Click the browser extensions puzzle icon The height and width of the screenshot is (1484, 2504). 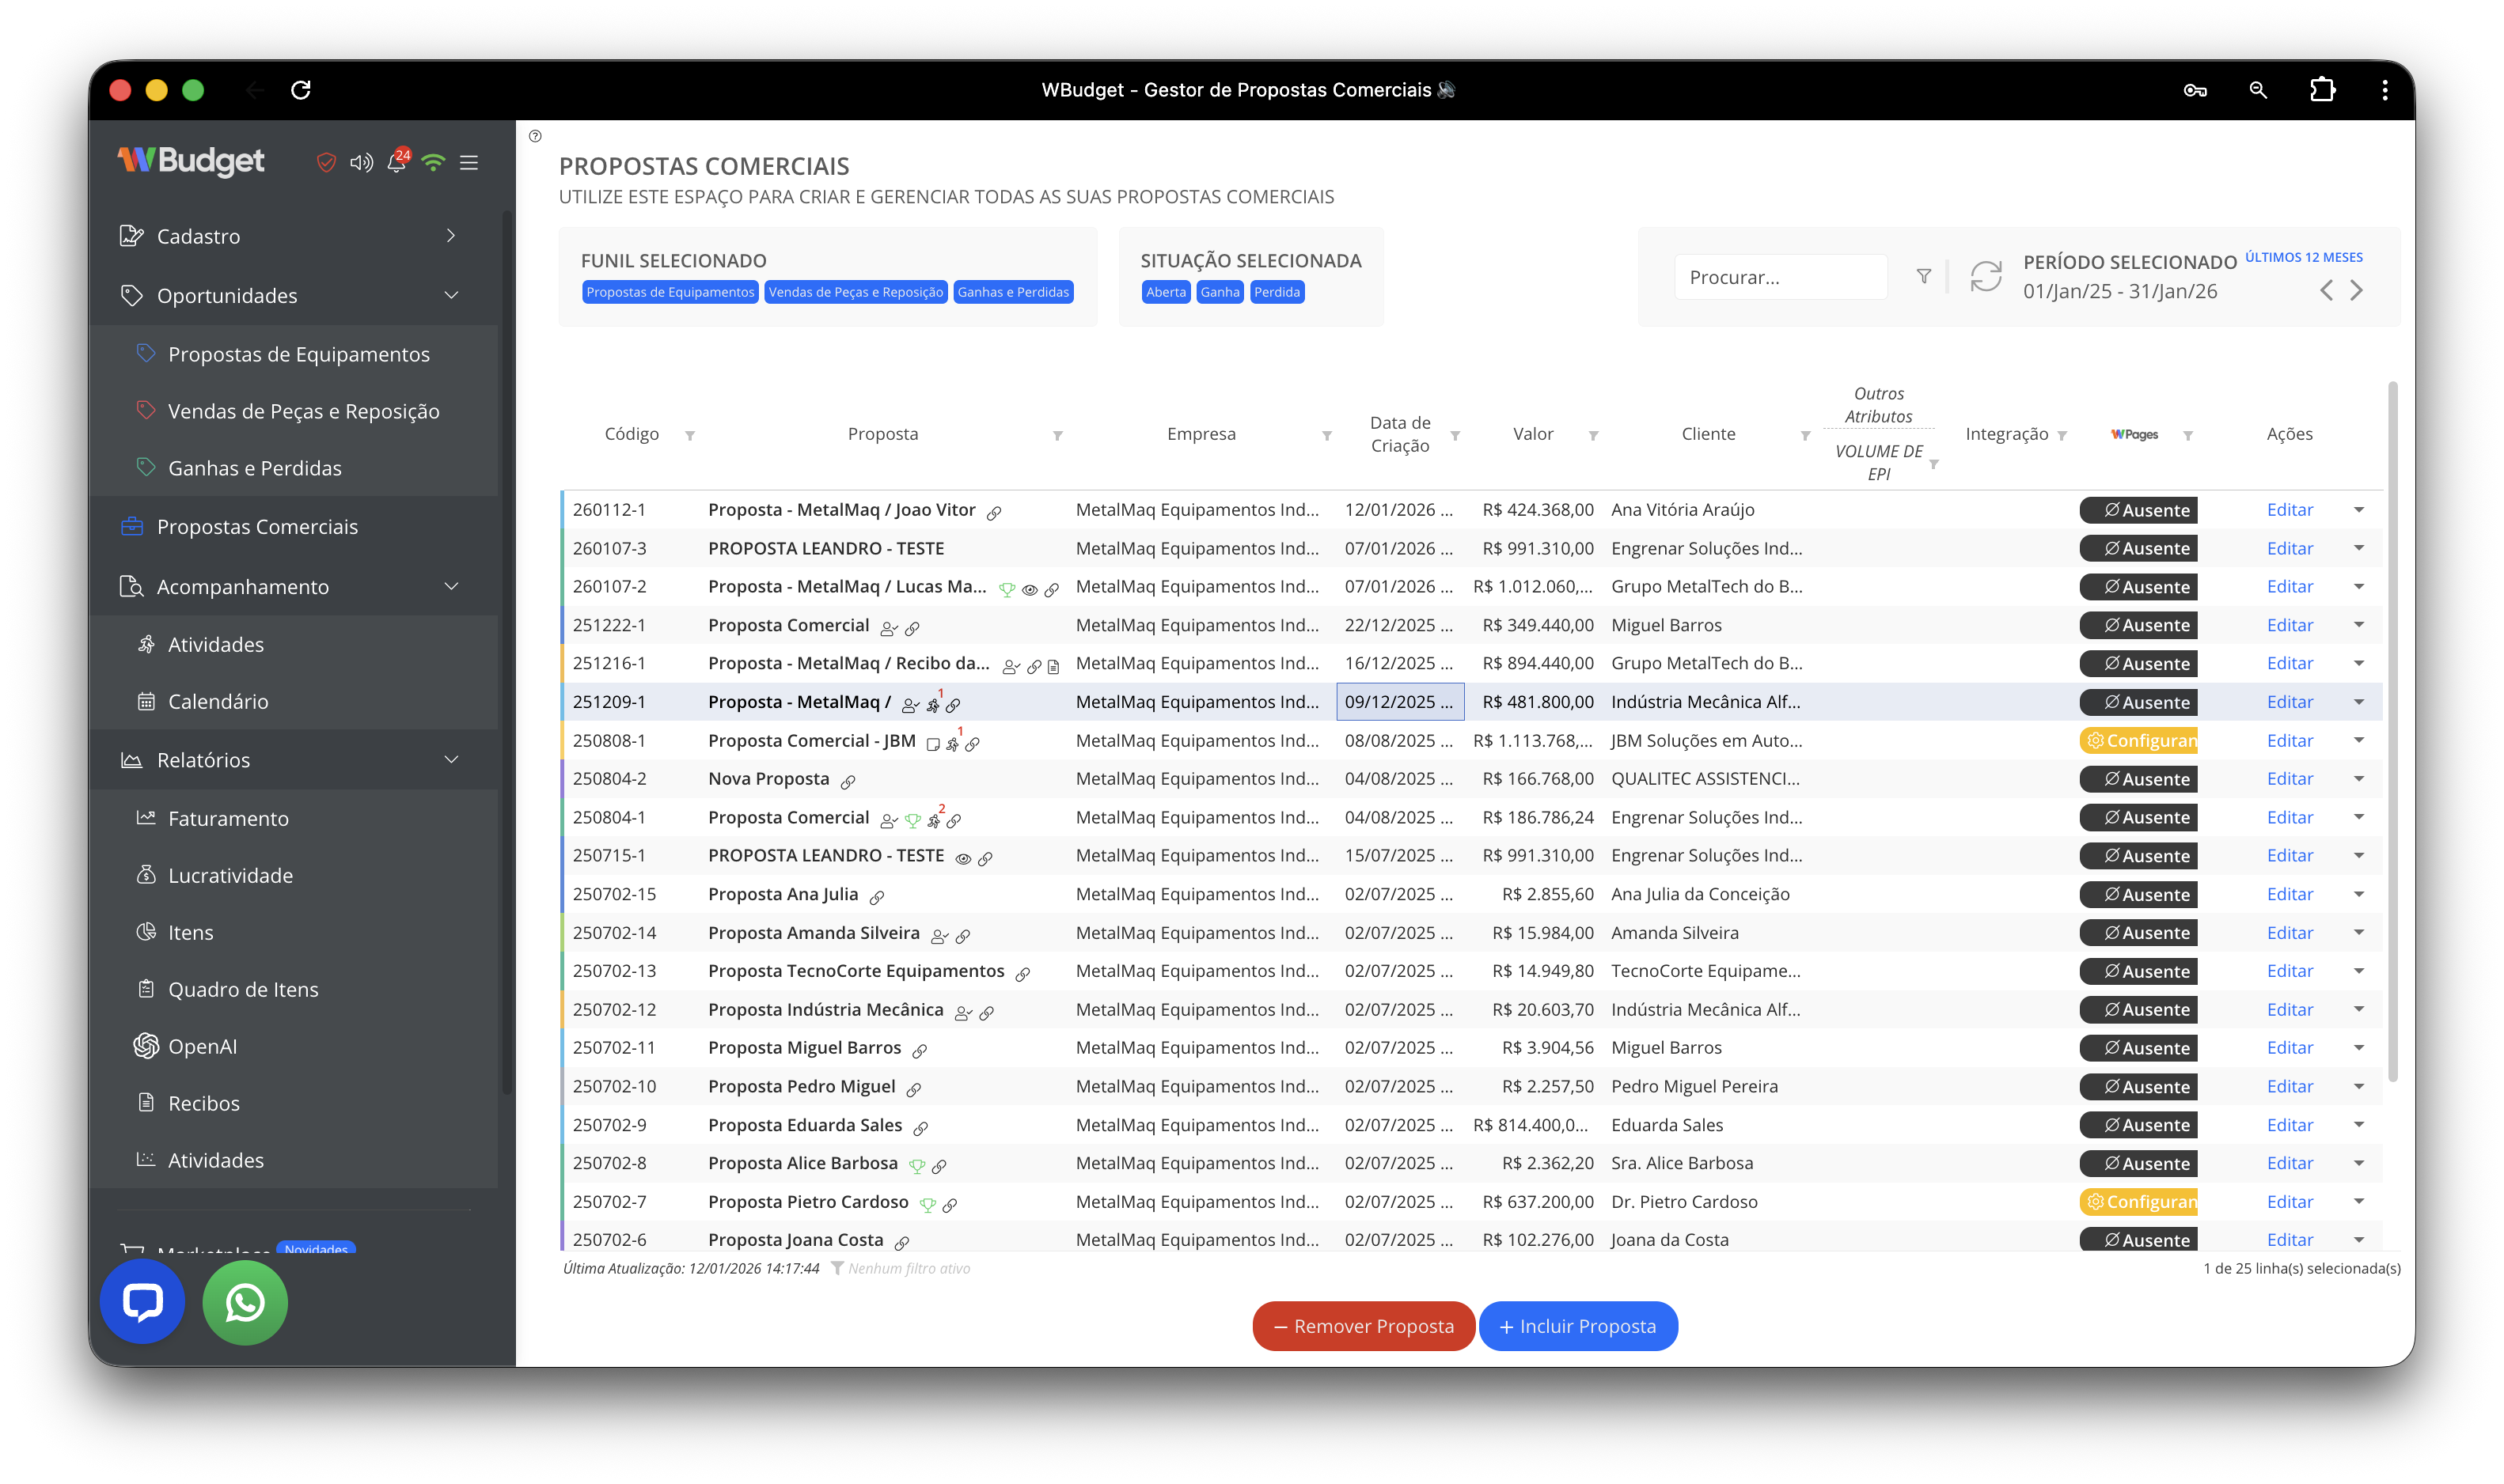2322,90
